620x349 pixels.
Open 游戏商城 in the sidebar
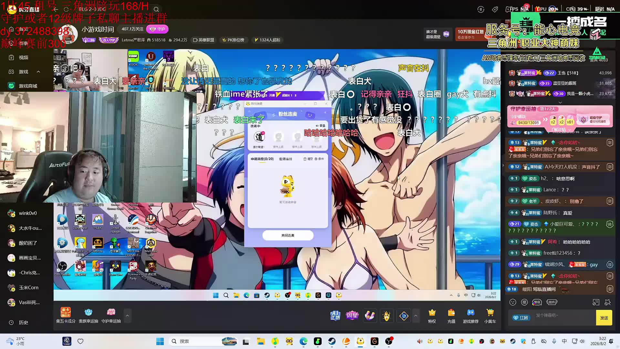coord(23,86)
